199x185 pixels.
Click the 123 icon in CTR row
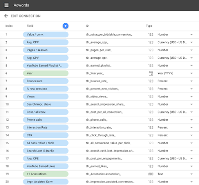(x=151, y=135)
